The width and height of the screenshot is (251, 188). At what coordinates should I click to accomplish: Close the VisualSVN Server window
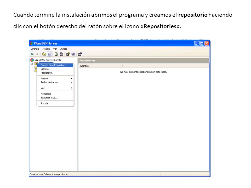coord(207,43)
